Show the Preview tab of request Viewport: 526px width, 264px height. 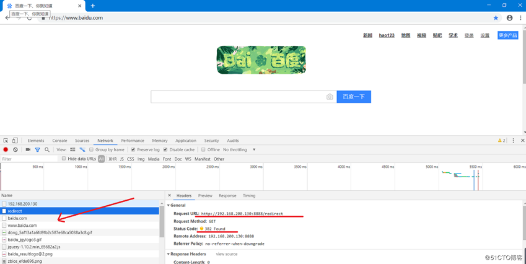pyautogui.click(x=205, y=196)
